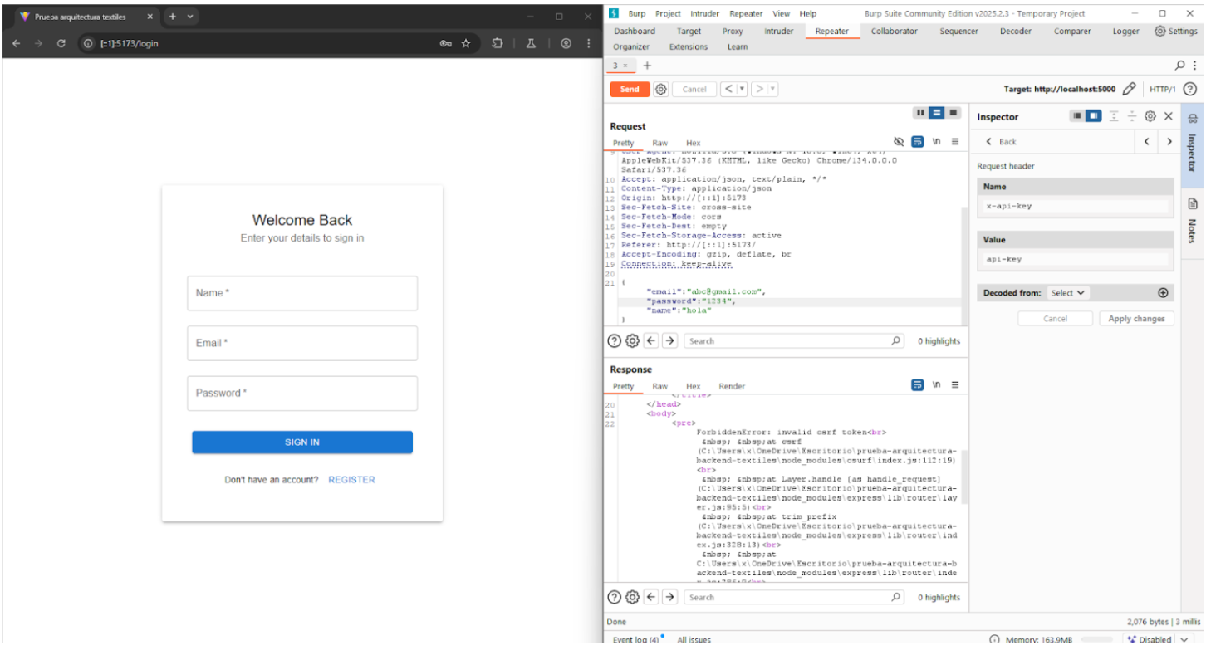Toggle word wrap in Request editor
The height and width of the screenshot is (660, 1206).
click(x=918, y=142)
